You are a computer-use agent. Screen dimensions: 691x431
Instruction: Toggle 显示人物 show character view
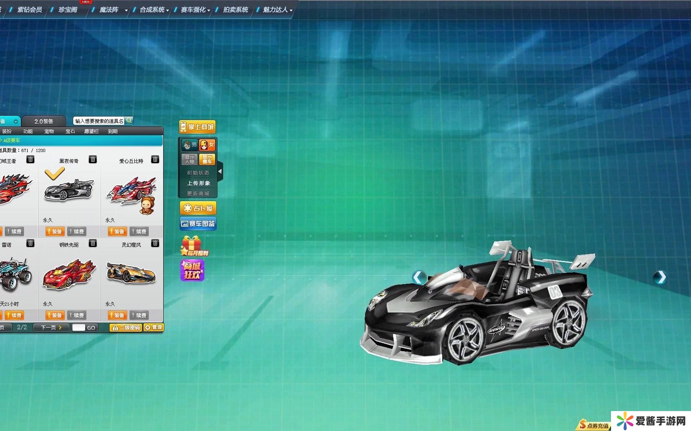pyautogui.click(x=190, y=159)
